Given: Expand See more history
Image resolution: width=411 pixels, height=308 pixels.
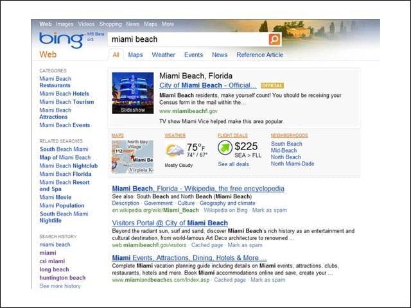Looking at the screenshot, I should [60, 286].
